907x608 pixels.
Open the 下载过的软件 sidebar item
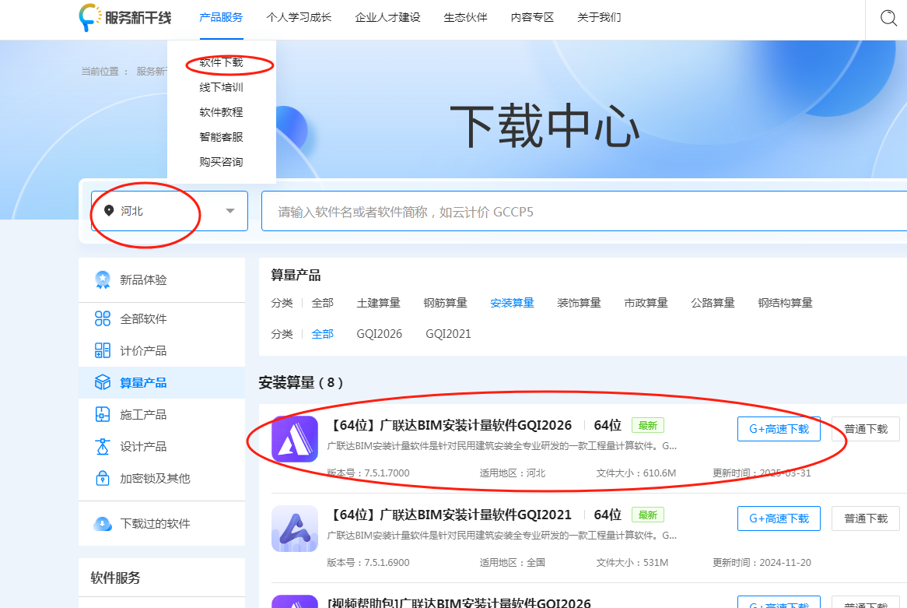(x=162, y=523)
